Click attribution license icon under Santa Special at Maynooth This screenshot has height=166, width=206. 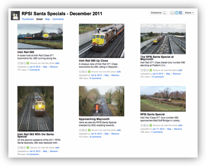coord(142,70)
